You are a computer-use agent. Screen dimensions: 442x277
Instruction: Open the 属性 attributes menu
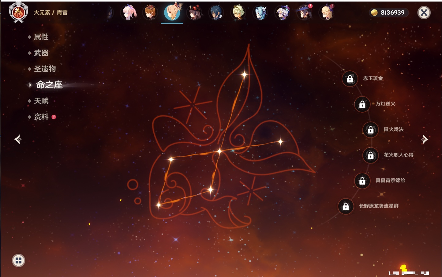point(41,37)
